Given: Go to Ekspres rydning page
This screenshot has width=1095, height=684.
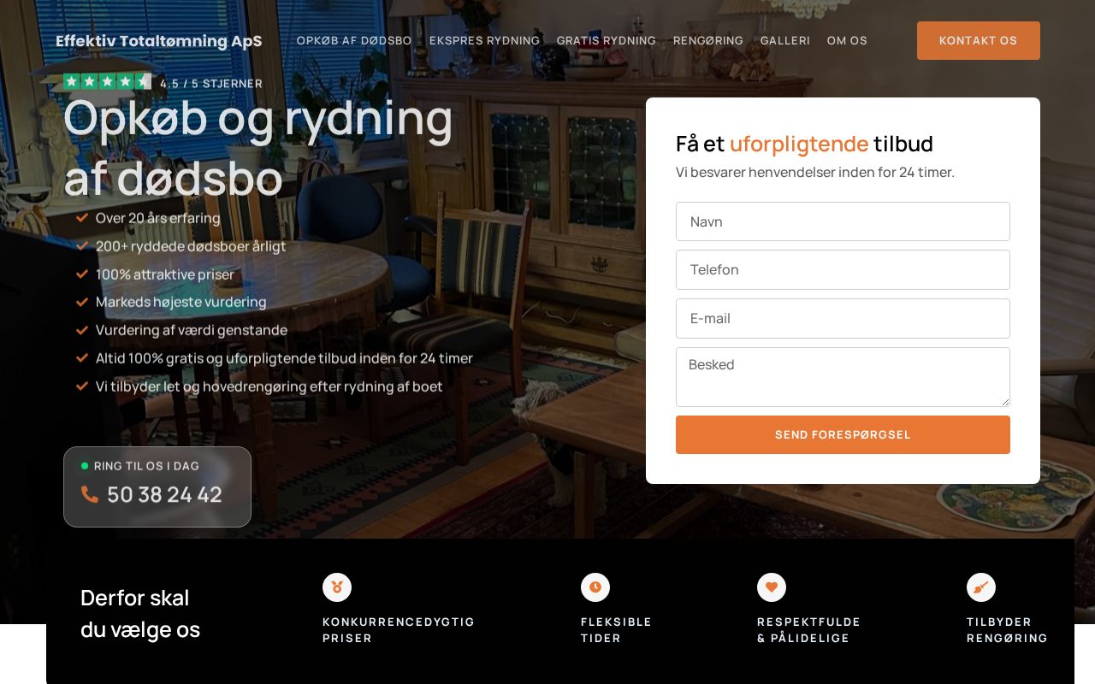Looking at the screenshot, I should coord(484,40).
